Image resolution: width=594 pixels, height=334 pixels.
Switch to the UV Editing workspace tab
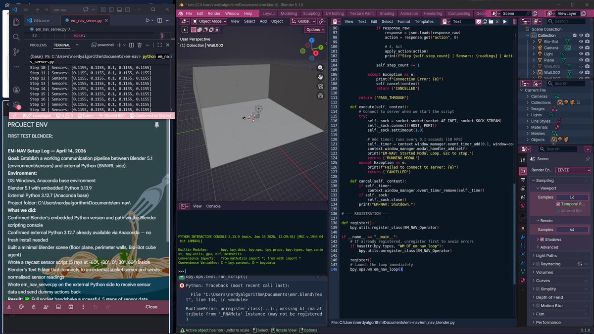(335, 13)
